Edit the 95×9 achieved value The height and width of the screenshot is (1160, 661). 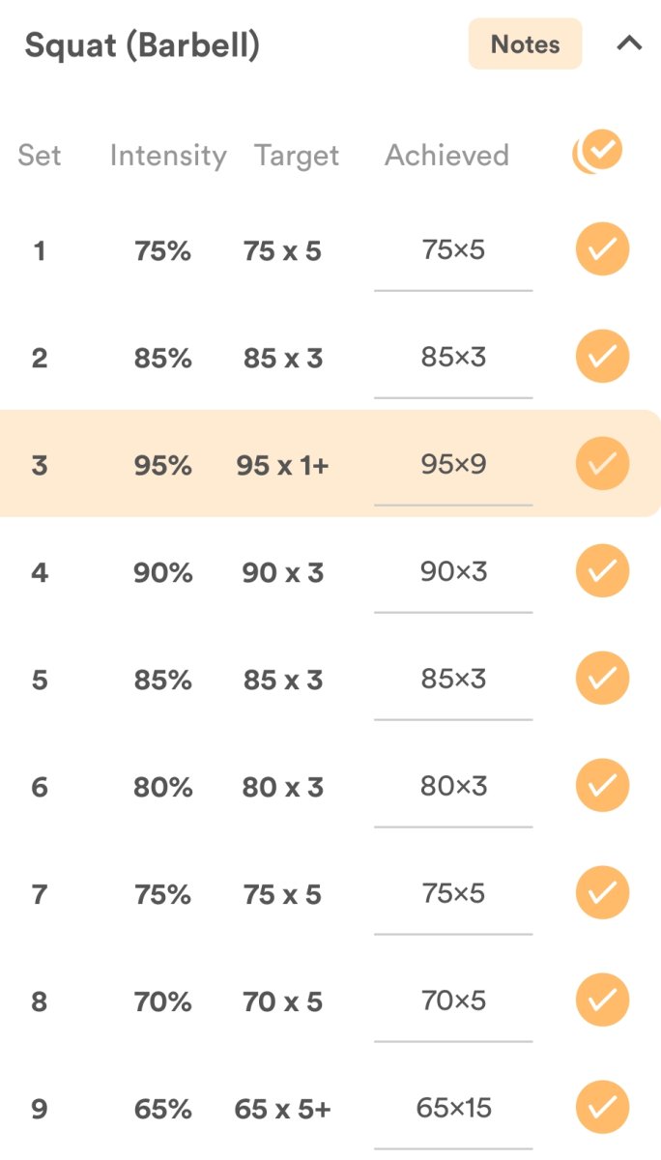click(x=453, y=465)
